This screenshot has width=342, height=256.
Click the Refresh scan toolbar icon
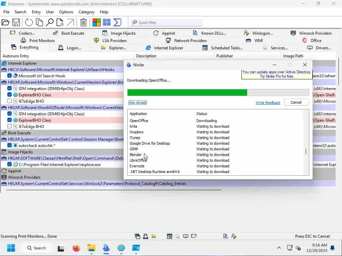tap(29, 22)
